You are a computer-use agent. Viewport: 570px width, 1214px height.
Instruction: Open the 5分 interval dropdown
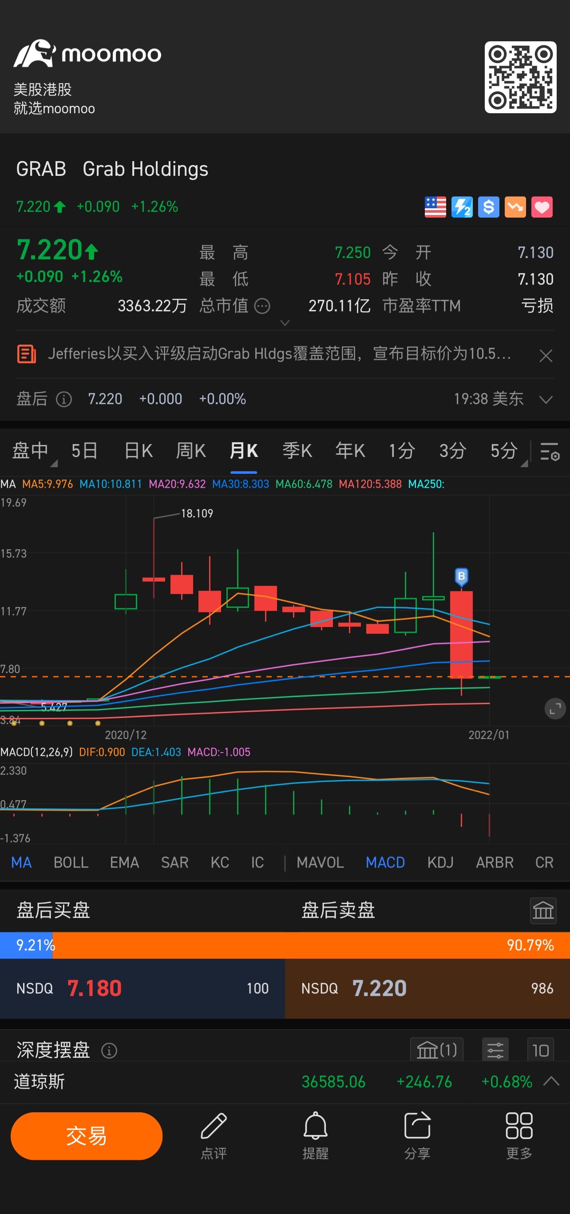coord(508,452)
